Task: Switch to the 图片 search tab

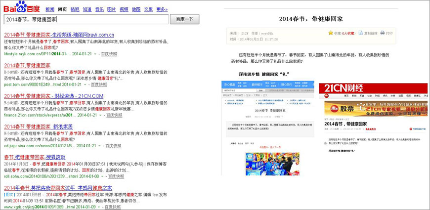Action: (112, 9)
